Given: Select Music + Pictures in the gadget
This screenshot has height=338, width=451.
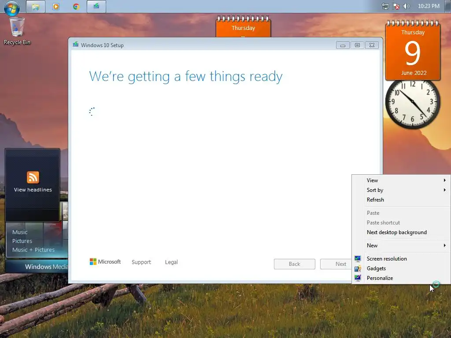Looking at the screenshot, I should point(33,250).
